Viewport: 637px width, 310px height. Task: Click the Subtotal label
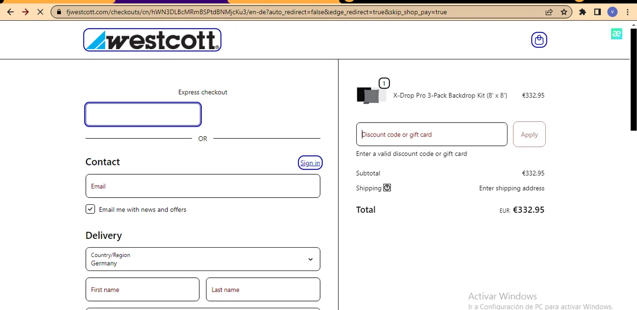tap(368, 173)
